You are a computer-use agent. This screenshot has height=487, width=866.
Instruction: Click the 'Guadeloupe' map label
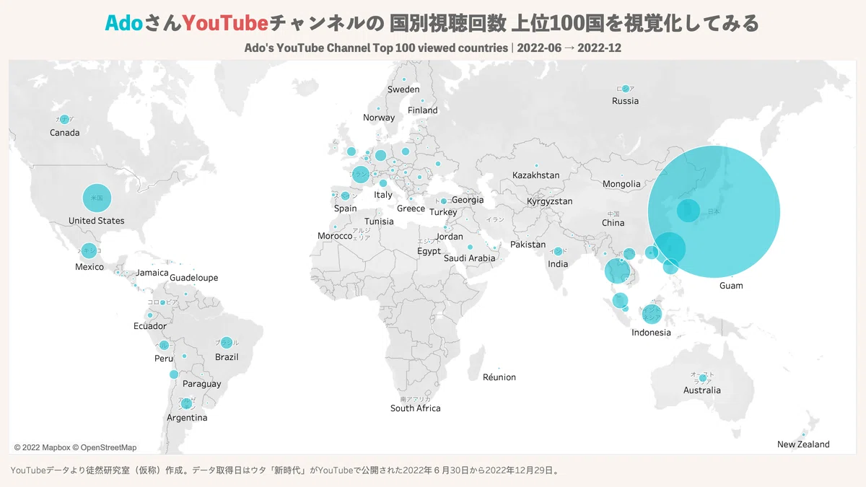tap(193, 278)
